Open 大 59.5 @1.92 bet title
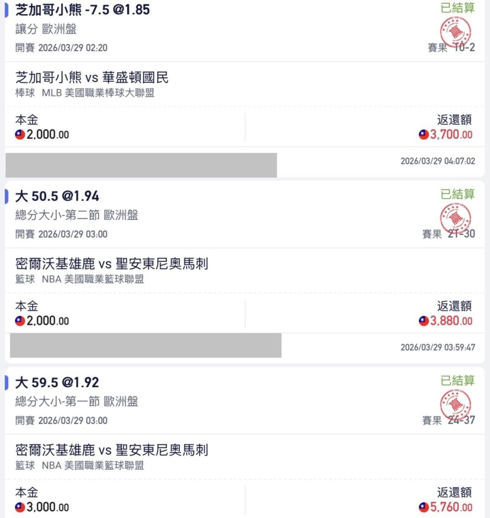 point(57,382)
